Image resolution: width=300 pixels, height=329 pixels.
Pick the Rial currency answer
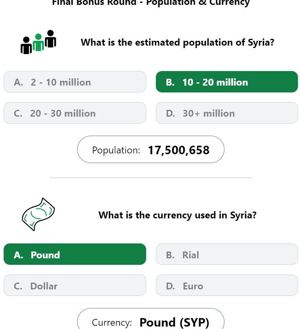coord(227,254)
